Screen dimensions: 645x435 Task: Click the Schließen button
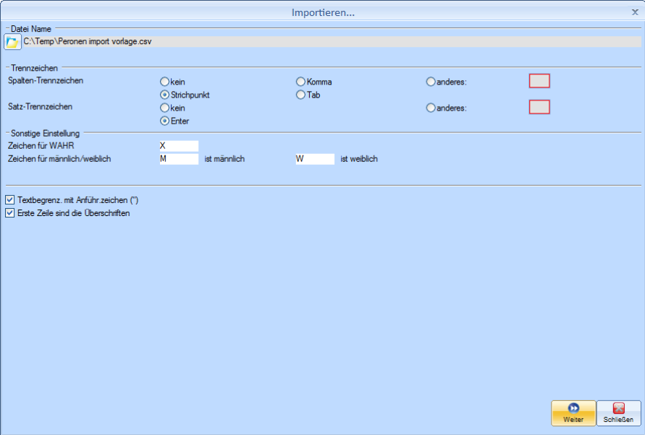(617, 413)
